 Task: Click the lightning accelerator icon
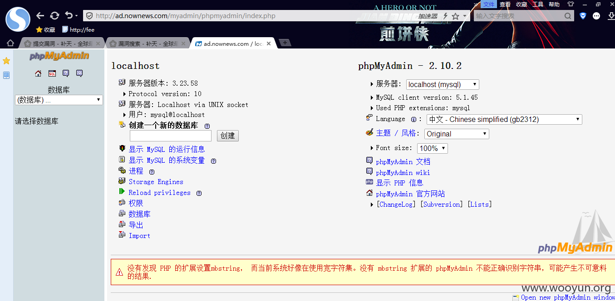click(x=445, y=16)
